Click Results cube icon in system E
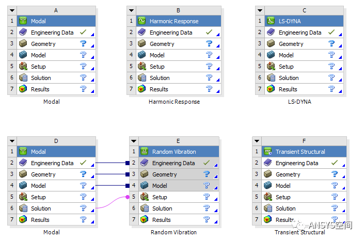The height and width of the screenshot is (241, 364). [x=144, y=219]
